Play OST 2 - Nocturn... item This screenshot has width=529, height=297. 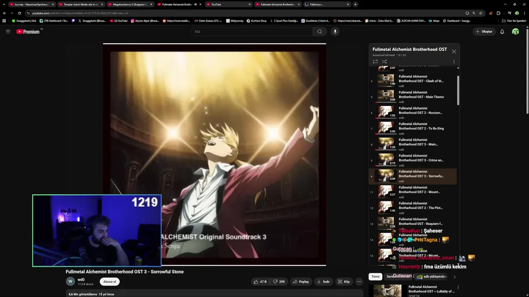click(413, 113)
